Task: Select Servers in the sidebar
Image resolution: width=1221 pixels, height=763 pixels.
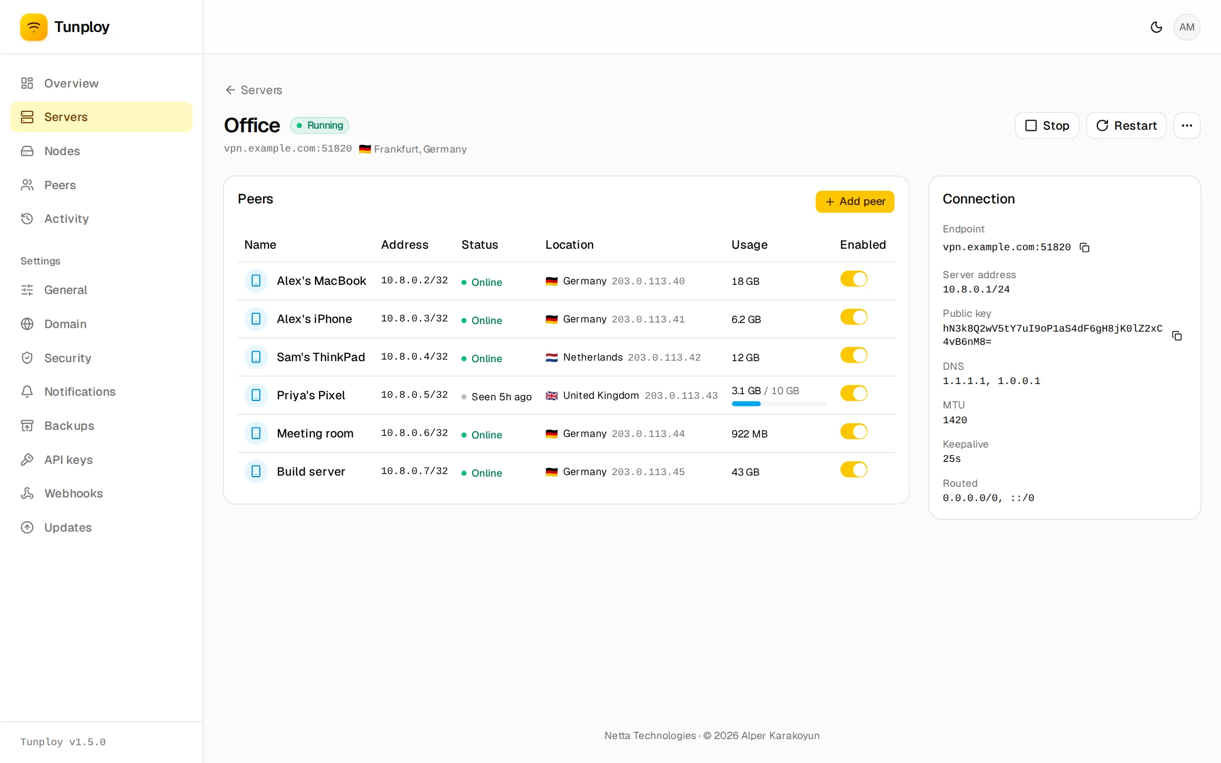Action: pyautogui.click(x=101, y=117)
